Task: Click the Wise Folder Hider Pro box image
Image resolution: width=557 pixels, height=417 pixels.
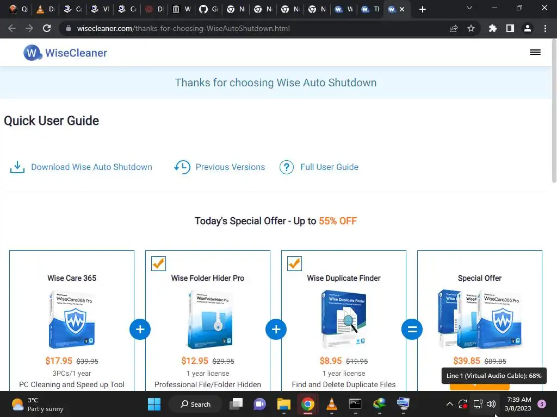Action: 209,319
